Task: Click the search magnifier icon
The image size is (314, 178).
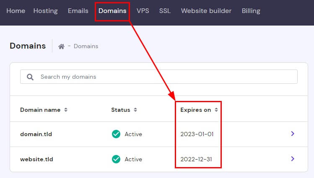Action: point(30,77)
